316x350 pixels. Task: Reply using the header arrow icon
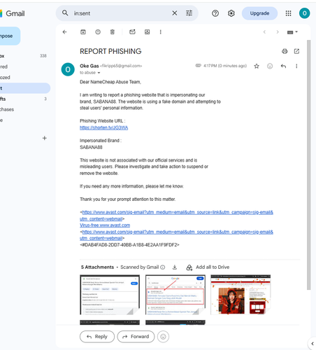click(x=283, y=66)
